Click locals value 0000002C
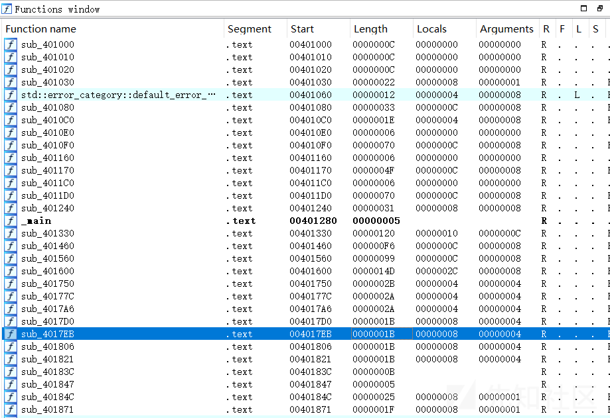Screen dimensions: 610x418 tap(437, 272)
